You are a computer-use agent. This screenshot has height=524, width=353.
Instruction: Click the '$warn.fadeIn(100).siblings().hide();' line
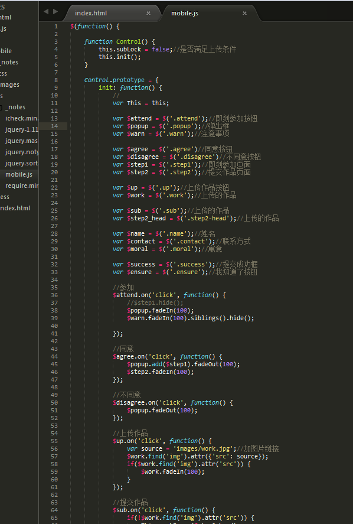(190, 318)
